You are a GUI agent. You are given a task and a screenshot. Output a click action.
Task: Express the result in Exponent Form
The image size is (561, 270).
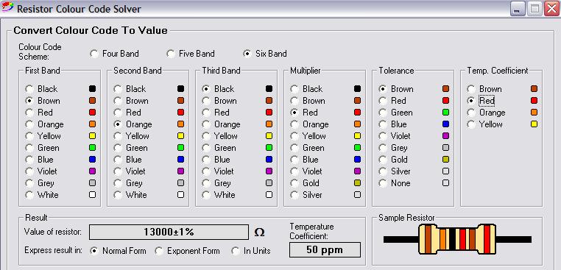[188, 251]
